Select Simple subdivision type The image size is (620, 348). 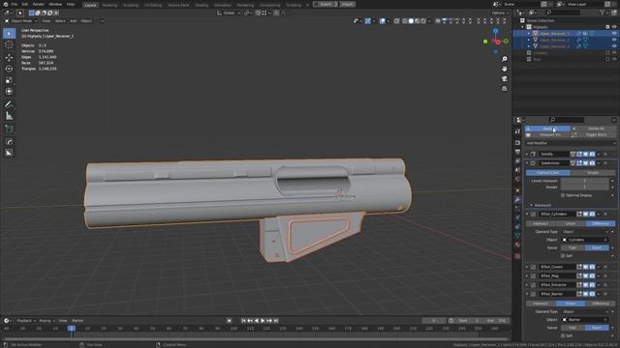pyautogui.click(x=592, y=173)
